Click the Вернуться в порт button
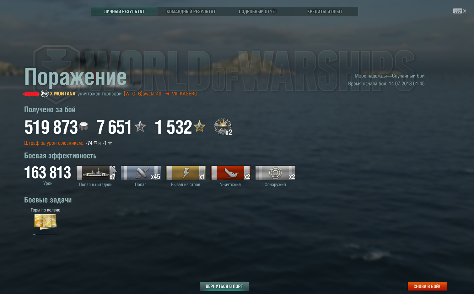Image resolution: width=474 pixels, height=294 pixels. 224,286
